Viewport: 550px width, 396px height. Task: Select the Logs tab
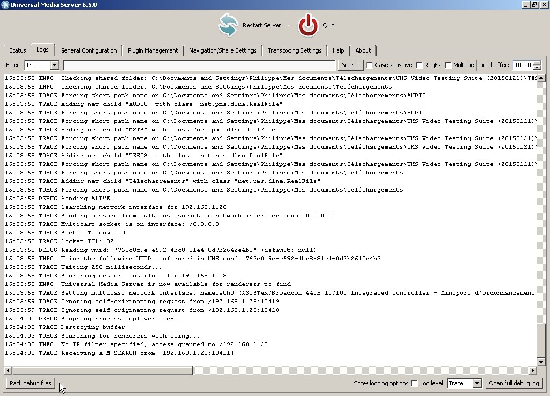coord(42,50)
